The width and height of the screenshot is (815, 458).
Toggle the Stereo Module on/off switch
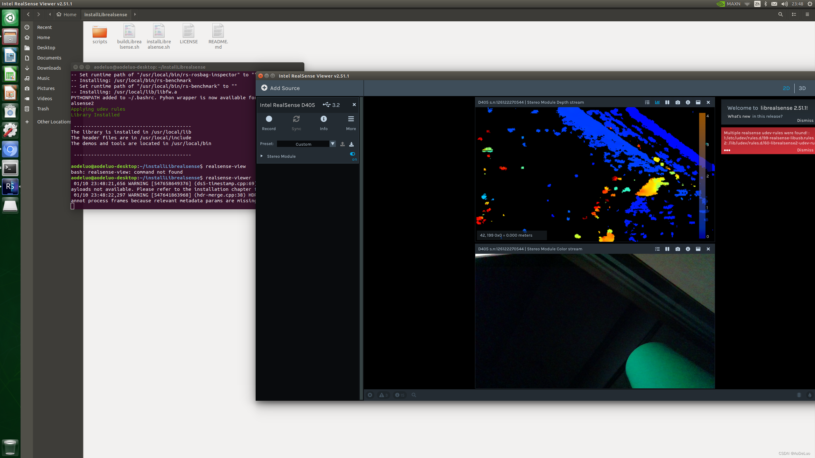tap(352, 154)
